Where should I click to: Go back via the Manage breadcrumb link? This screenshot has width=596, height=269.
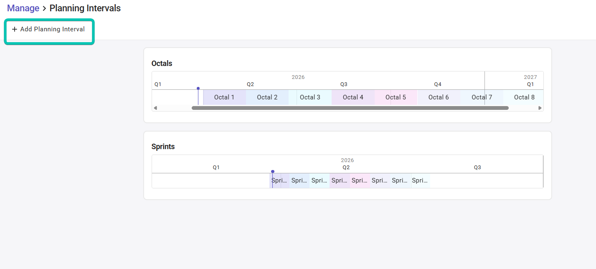(x=23, y=8)
